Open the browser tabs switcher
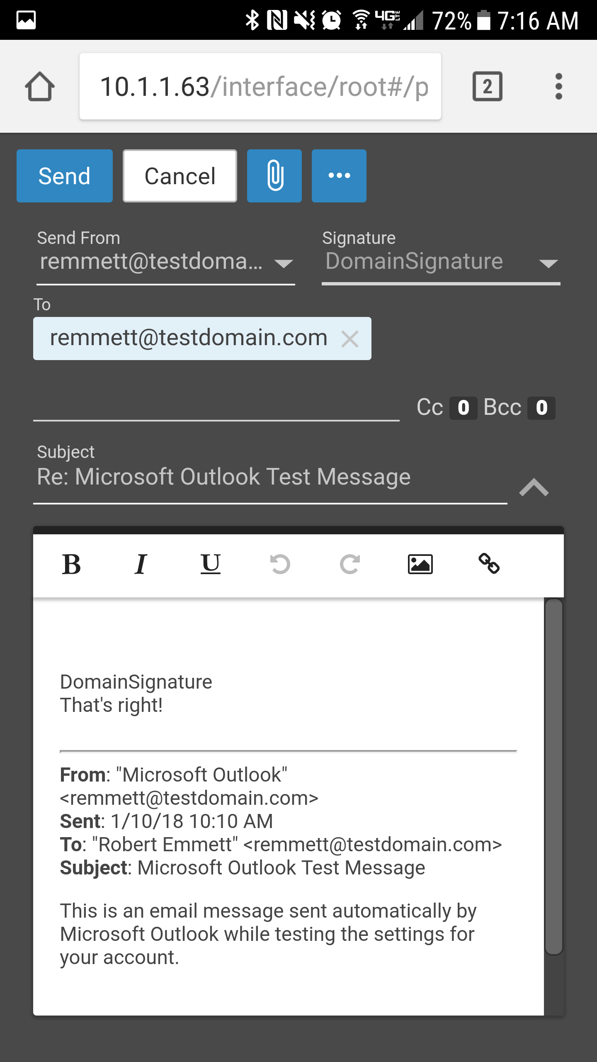Viewport: 597px width, 1062px height. 488,87
